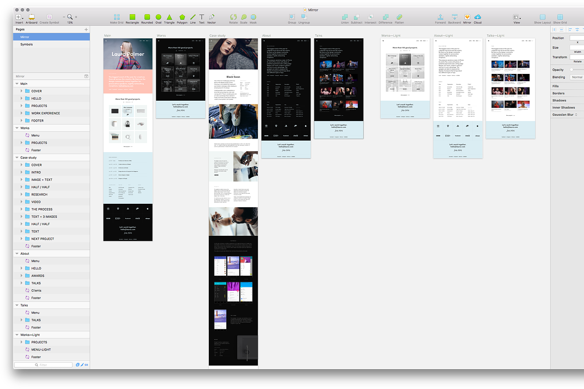The width and height of the screenshot is (584, 389).
Task: Move layer Forward with toolbar icon
Action: (x=440, y=17)
